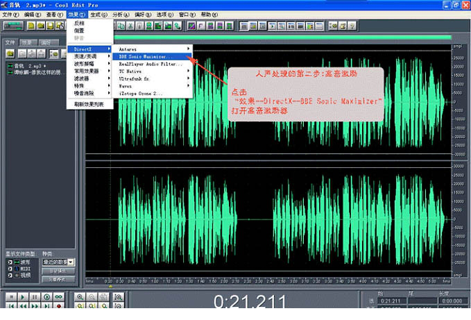This screenshot has width=471, height=320.
Task: Expand the 常用效果器 submenu
Action: click(89, 71)
